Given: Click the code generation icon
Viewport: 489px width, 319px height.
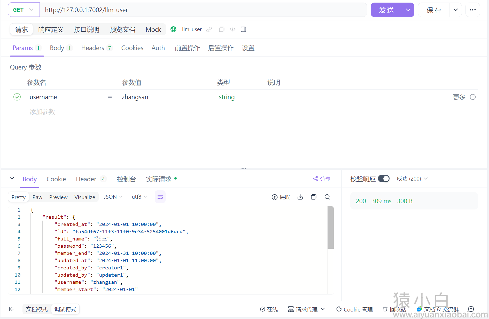Looking at the screenshot, I should coord(232,29).
